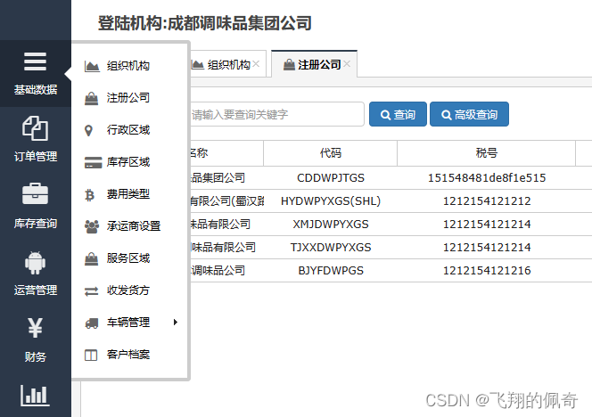
Task: Click the name cell in BJYFDWPGS row
Action: tap(226, 271)
